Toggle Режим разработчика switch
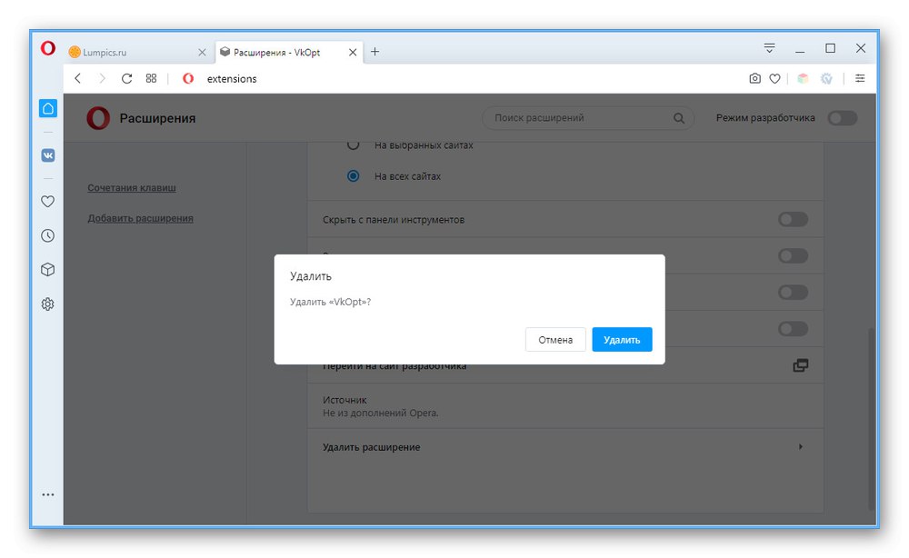909x558 pixels. [843, 118]
